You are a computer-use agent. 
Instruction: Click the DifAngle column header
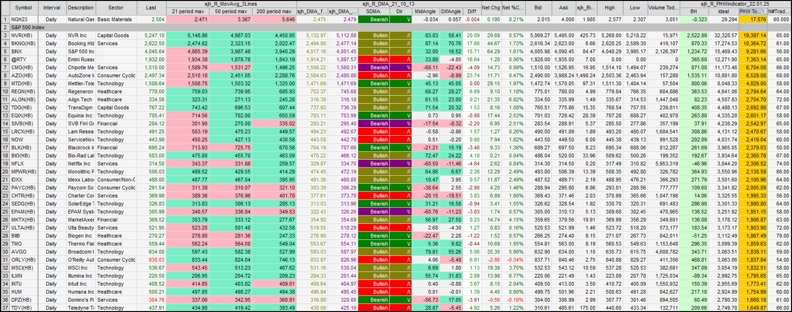451,11
